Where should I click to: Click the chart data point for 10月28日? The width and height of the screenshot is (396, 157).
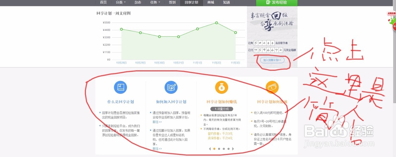(122, 29)
